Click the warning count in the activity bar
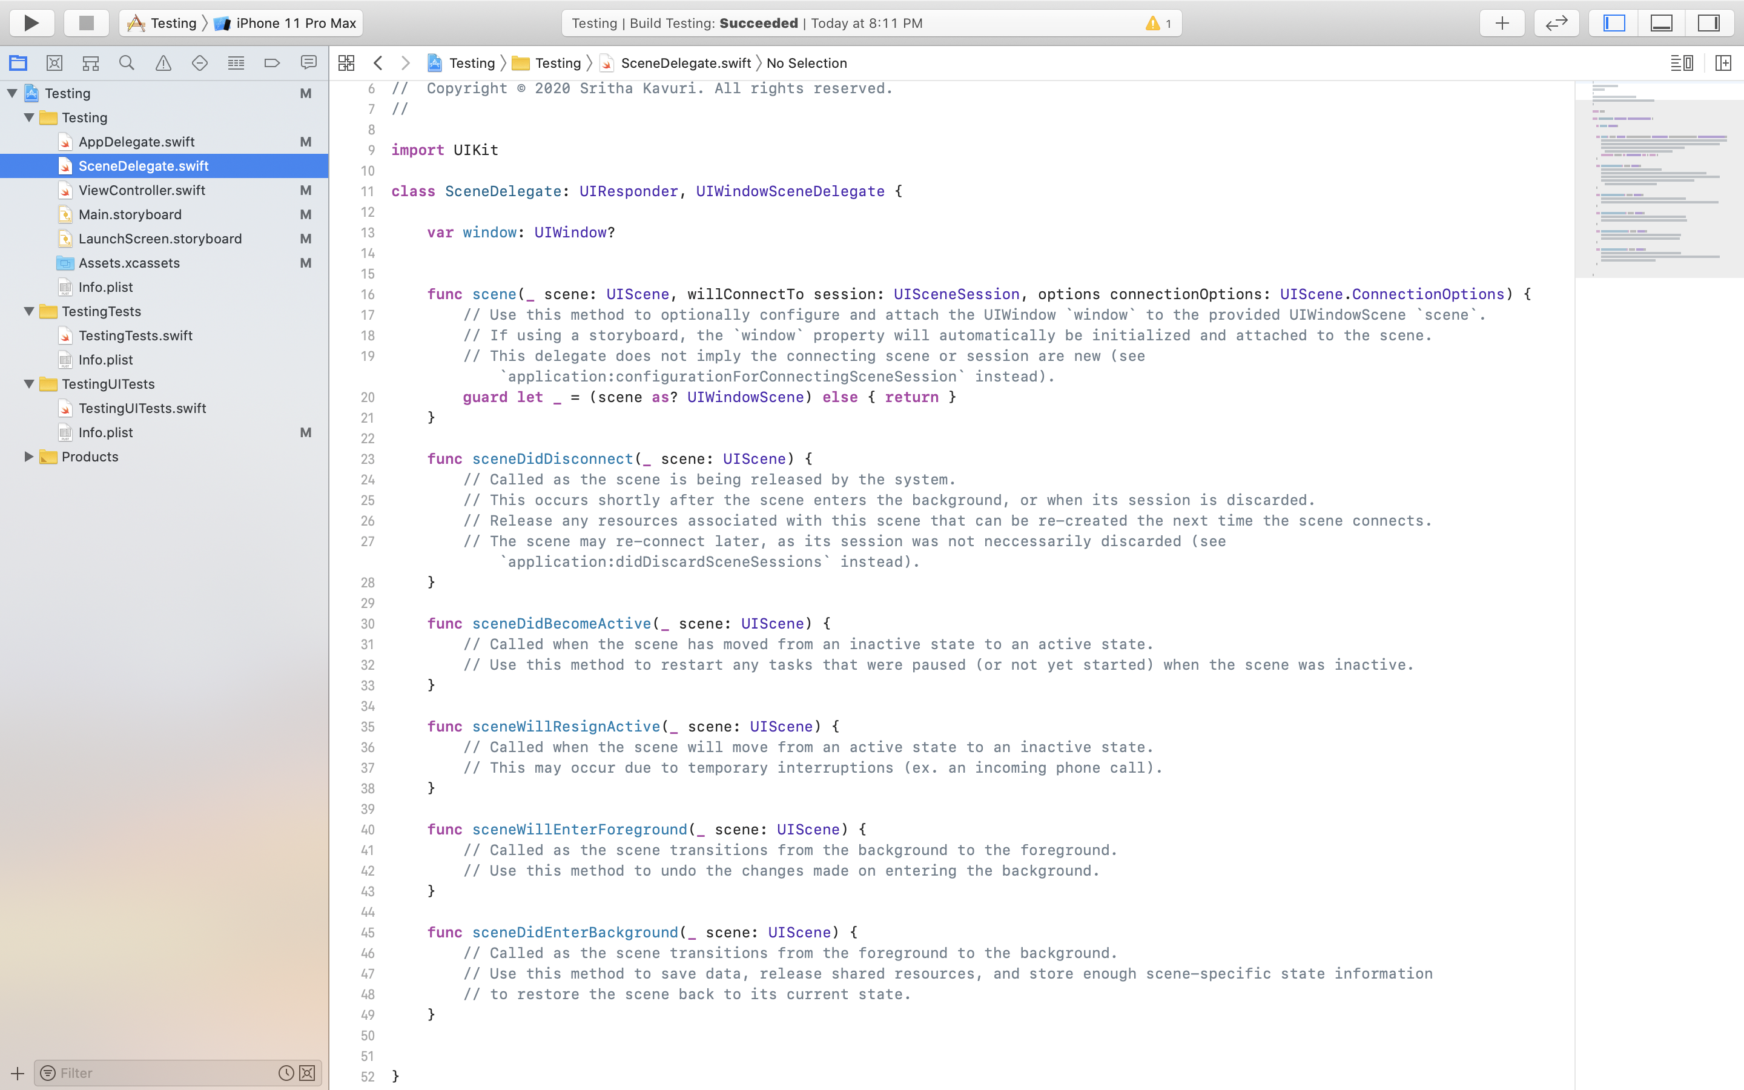The height and width of the screenshot is (1090, 1744). (1158, 23)
